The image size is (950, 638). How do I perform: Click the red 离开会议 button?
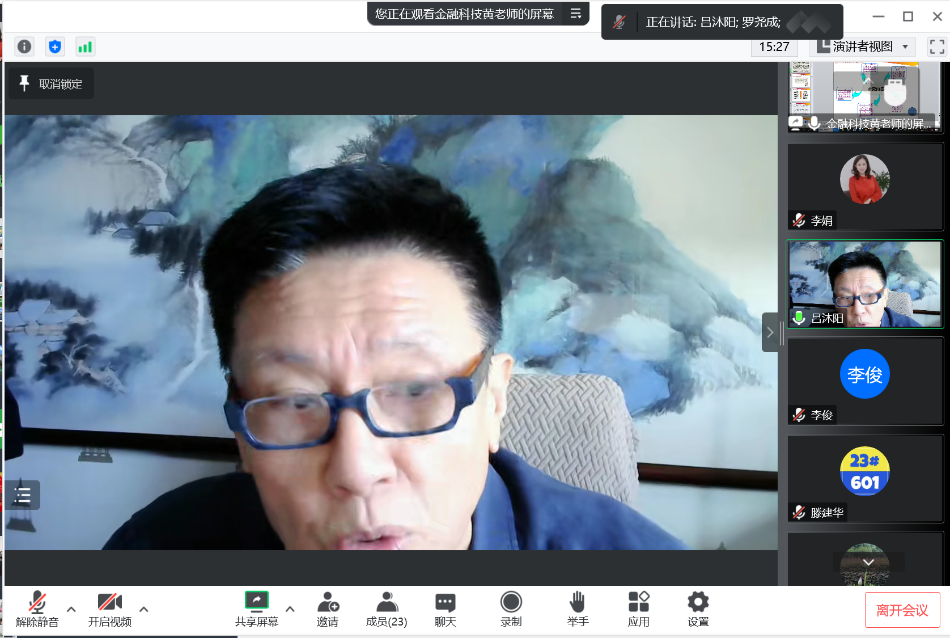[902, 610]
